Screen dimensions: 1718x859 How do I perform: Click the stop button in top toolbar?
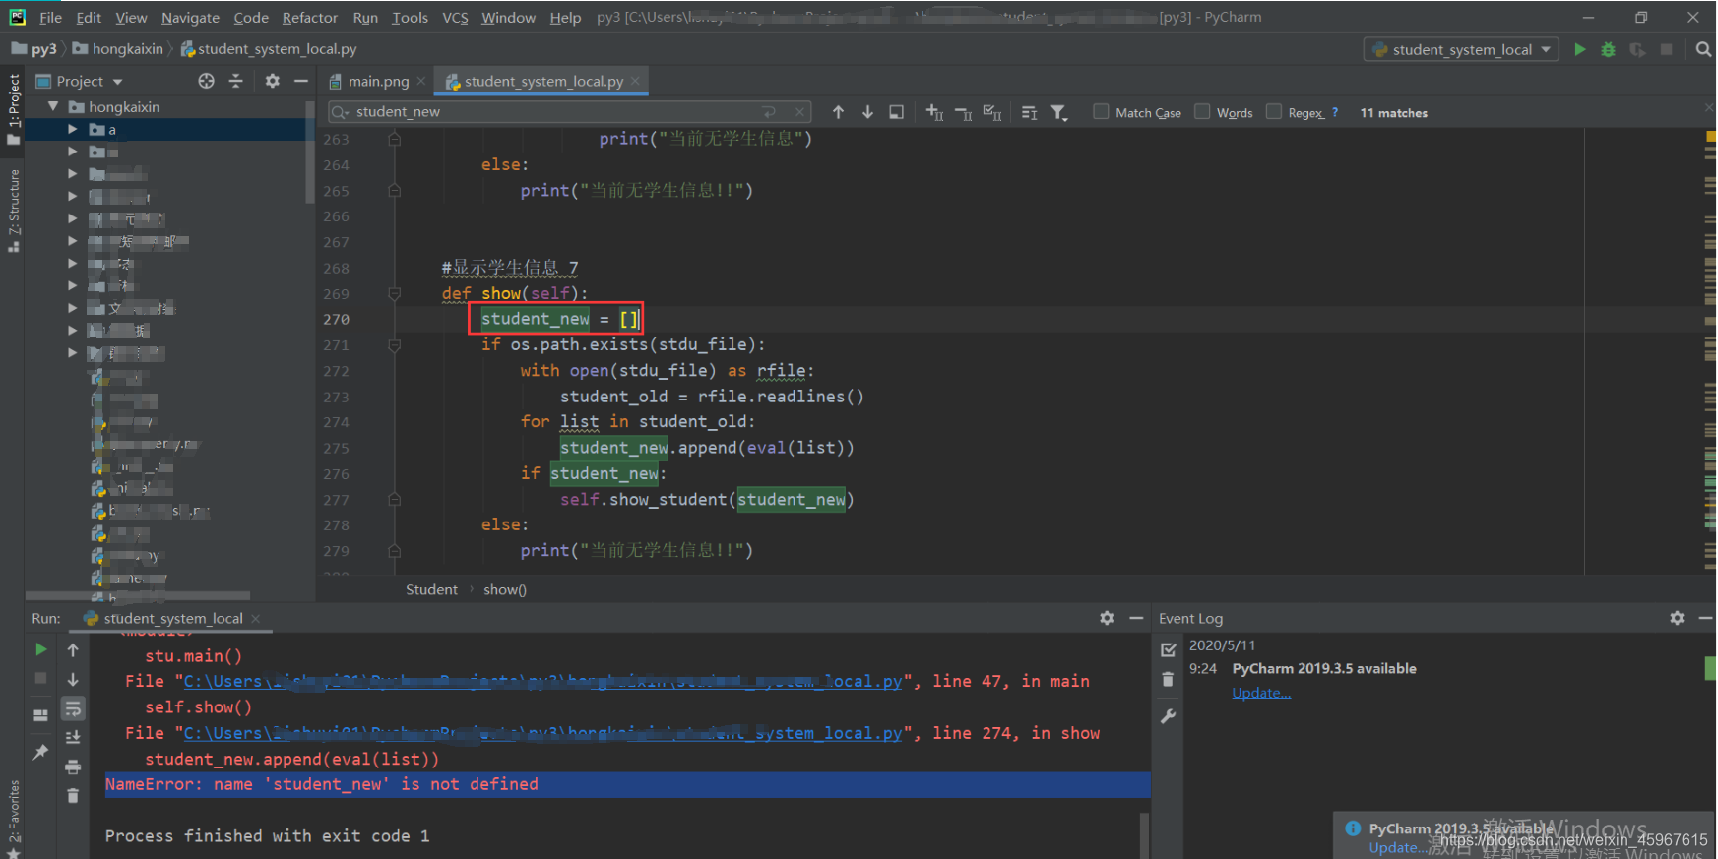click(1666, 49)
